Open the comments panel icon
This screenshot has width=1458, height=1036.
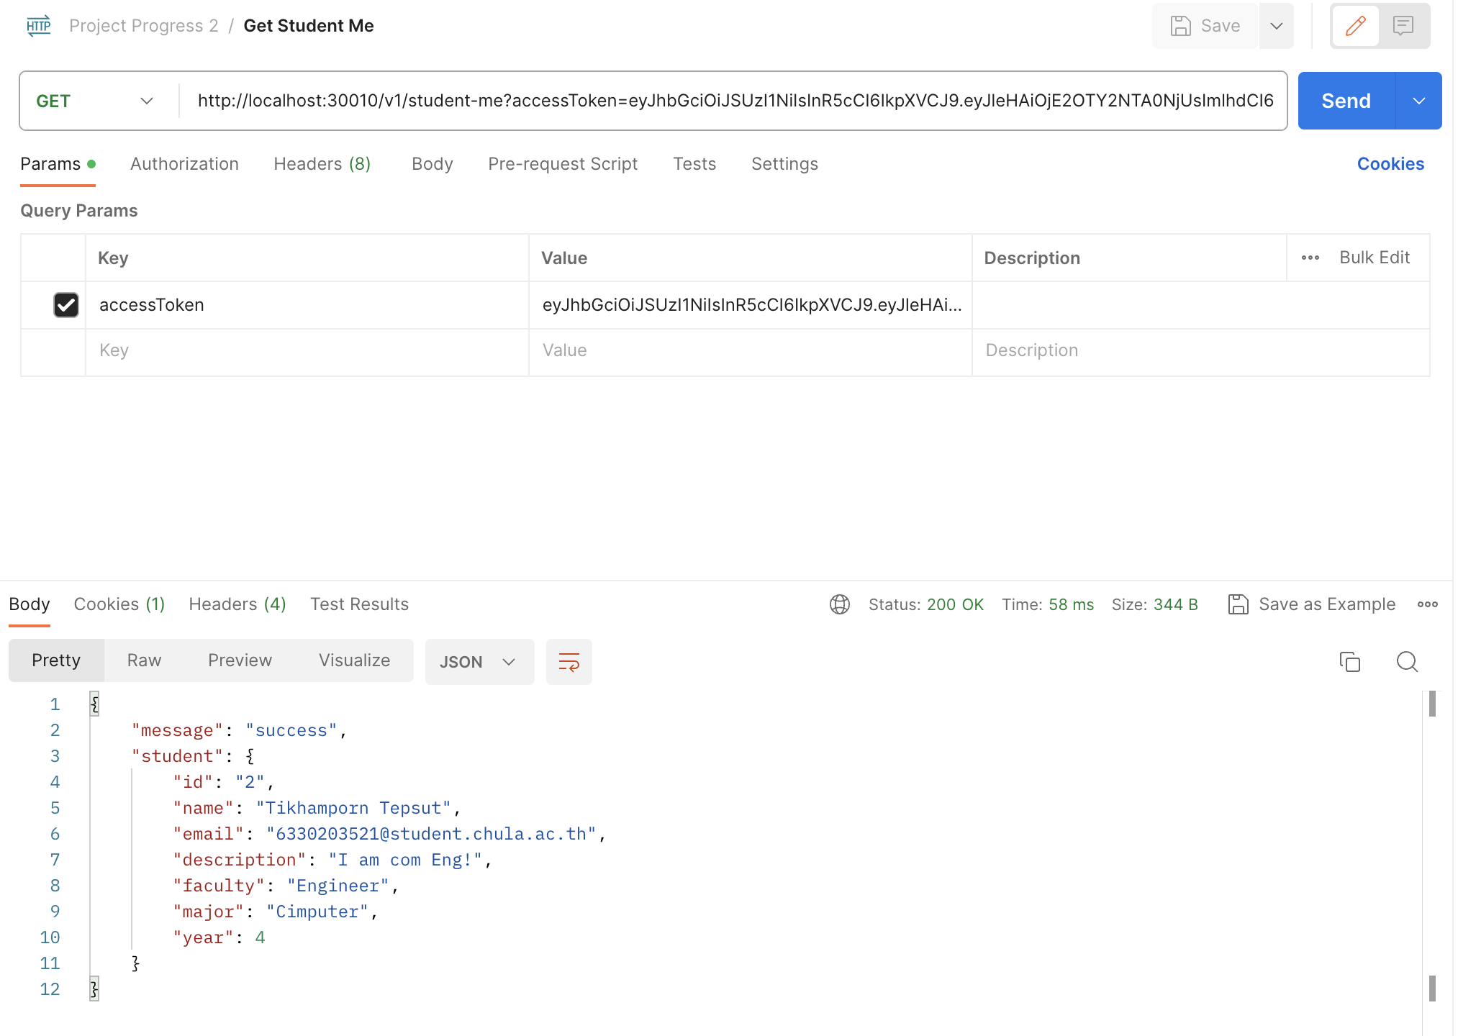tap(1405, 26)
